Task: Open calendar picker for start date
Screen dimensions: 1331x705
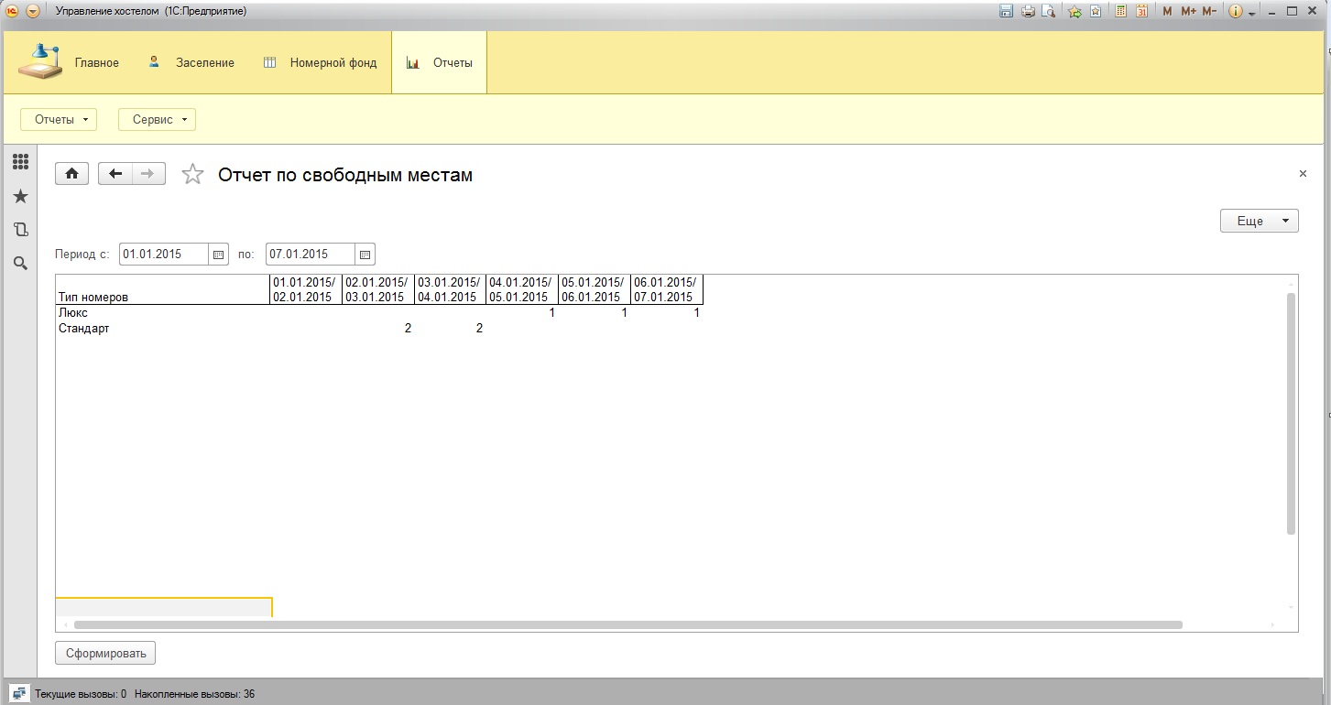Action: (219, 255)
